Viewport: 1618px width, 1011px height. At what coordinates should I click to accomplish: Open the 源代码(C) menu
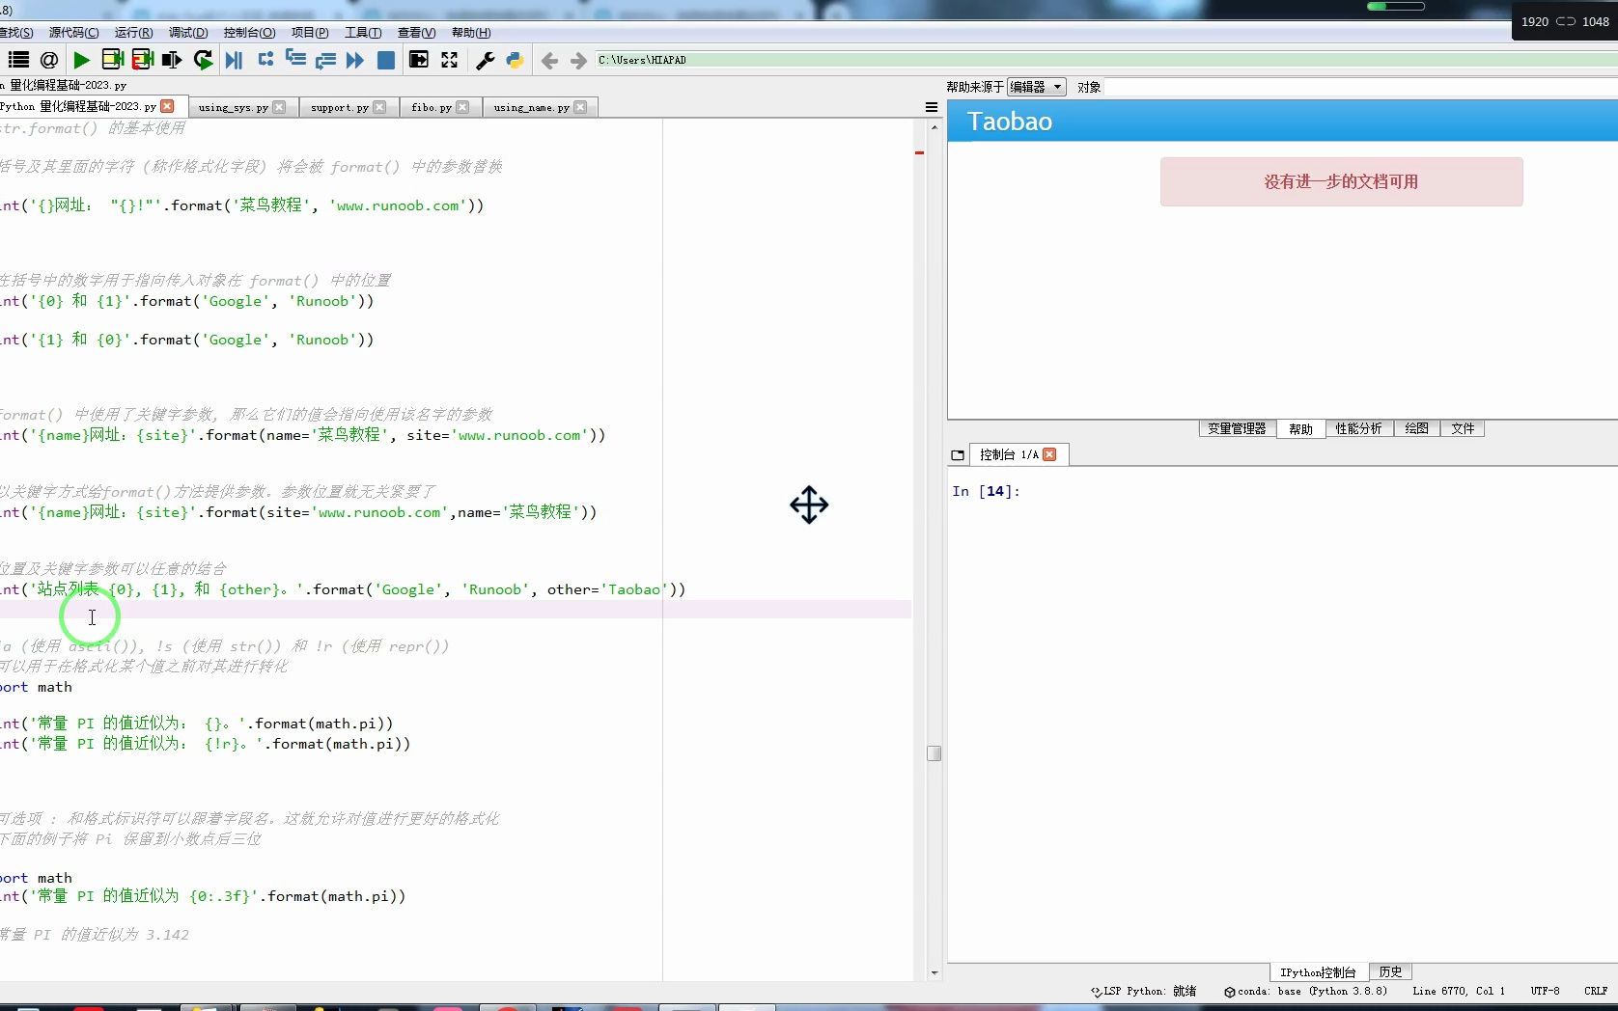73,32
